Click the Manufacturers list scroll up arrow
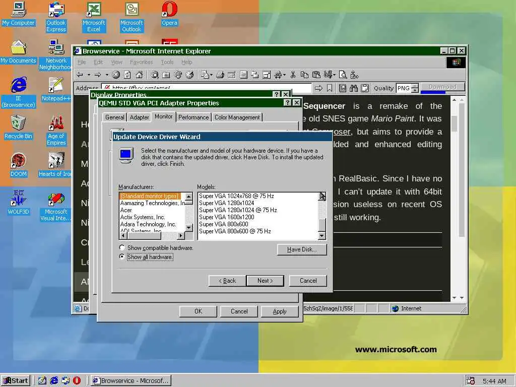Screen dimensions: 516x387 tap(189, 197)
